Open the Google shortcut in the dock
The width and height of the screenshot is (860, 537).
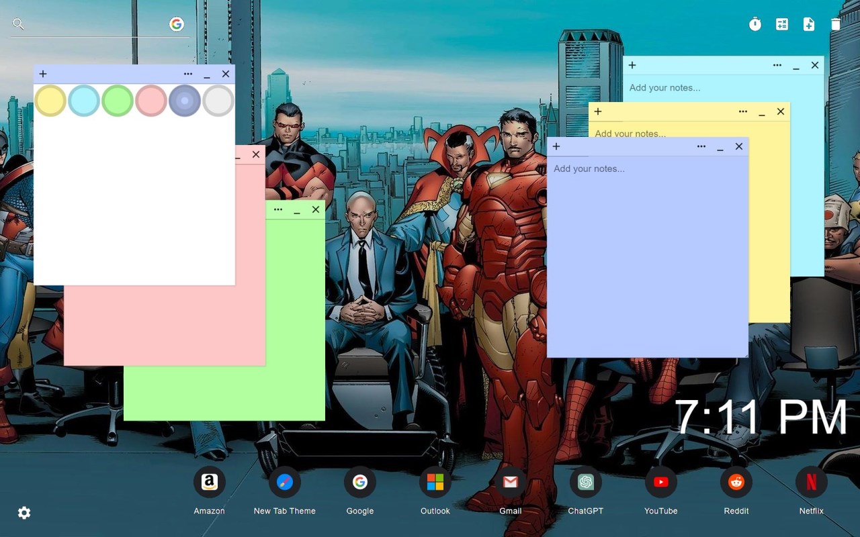[x=360, y=482]
